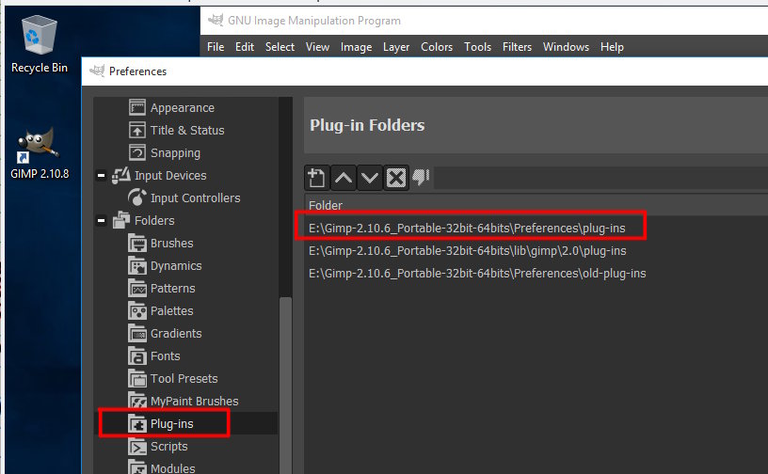Select the Appearance preferences label
Screen dimensions: 768x474
coord(183,108)
